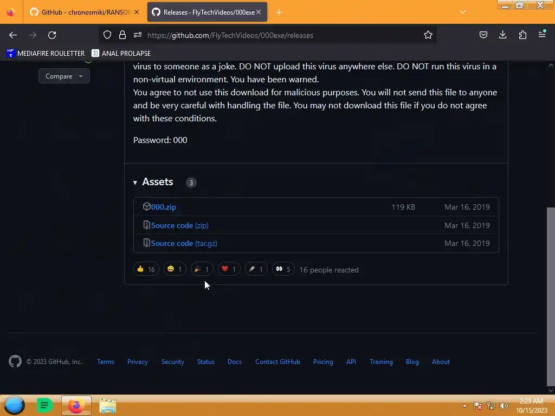The height and width of the screenshot is (416, 555).
Task: Click the 000.zip package icon
Action: [146, 206]
